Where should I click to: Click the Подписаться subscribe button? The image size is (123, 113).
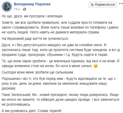point(103,5)
